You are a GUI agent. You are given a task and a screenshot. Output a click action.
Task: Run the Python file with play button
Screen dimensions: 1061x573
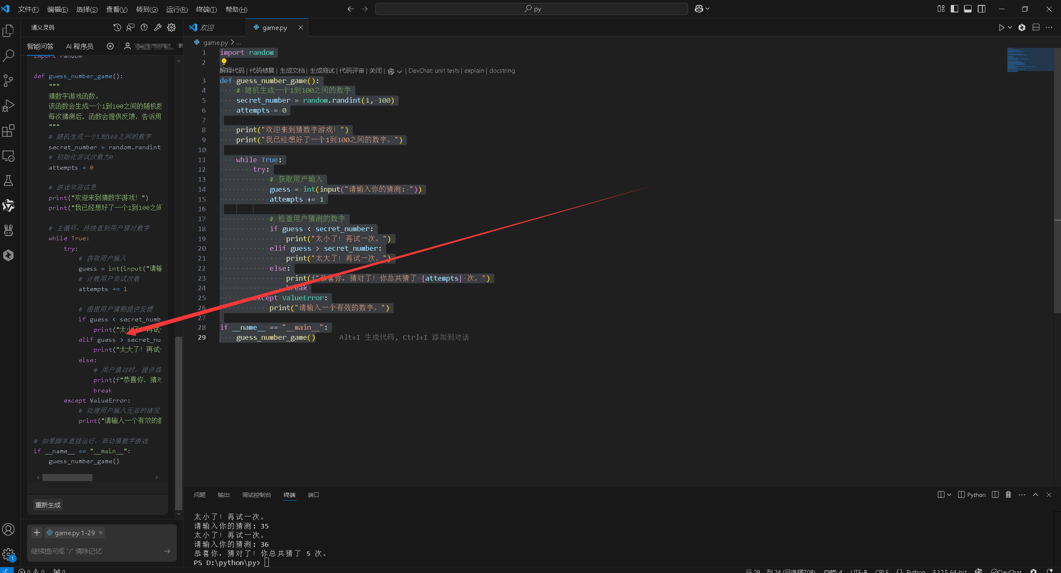1002,27
